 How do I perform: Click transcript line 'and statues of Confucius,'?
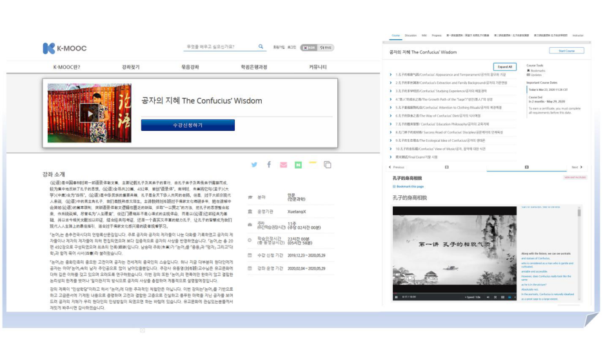tap(535, 258)
